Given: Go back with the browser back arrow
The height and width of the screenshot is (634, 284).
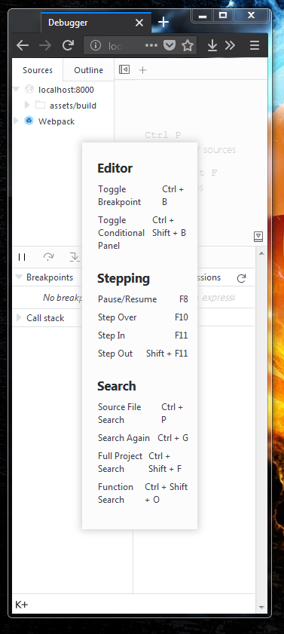Looking at the screenshot, I should tap(23, 45).
